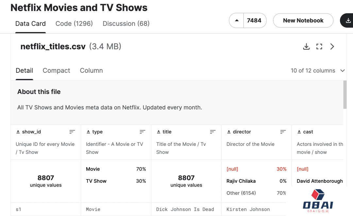
Task: Click the dark download button at top right
Action: [x=348, y=21]
